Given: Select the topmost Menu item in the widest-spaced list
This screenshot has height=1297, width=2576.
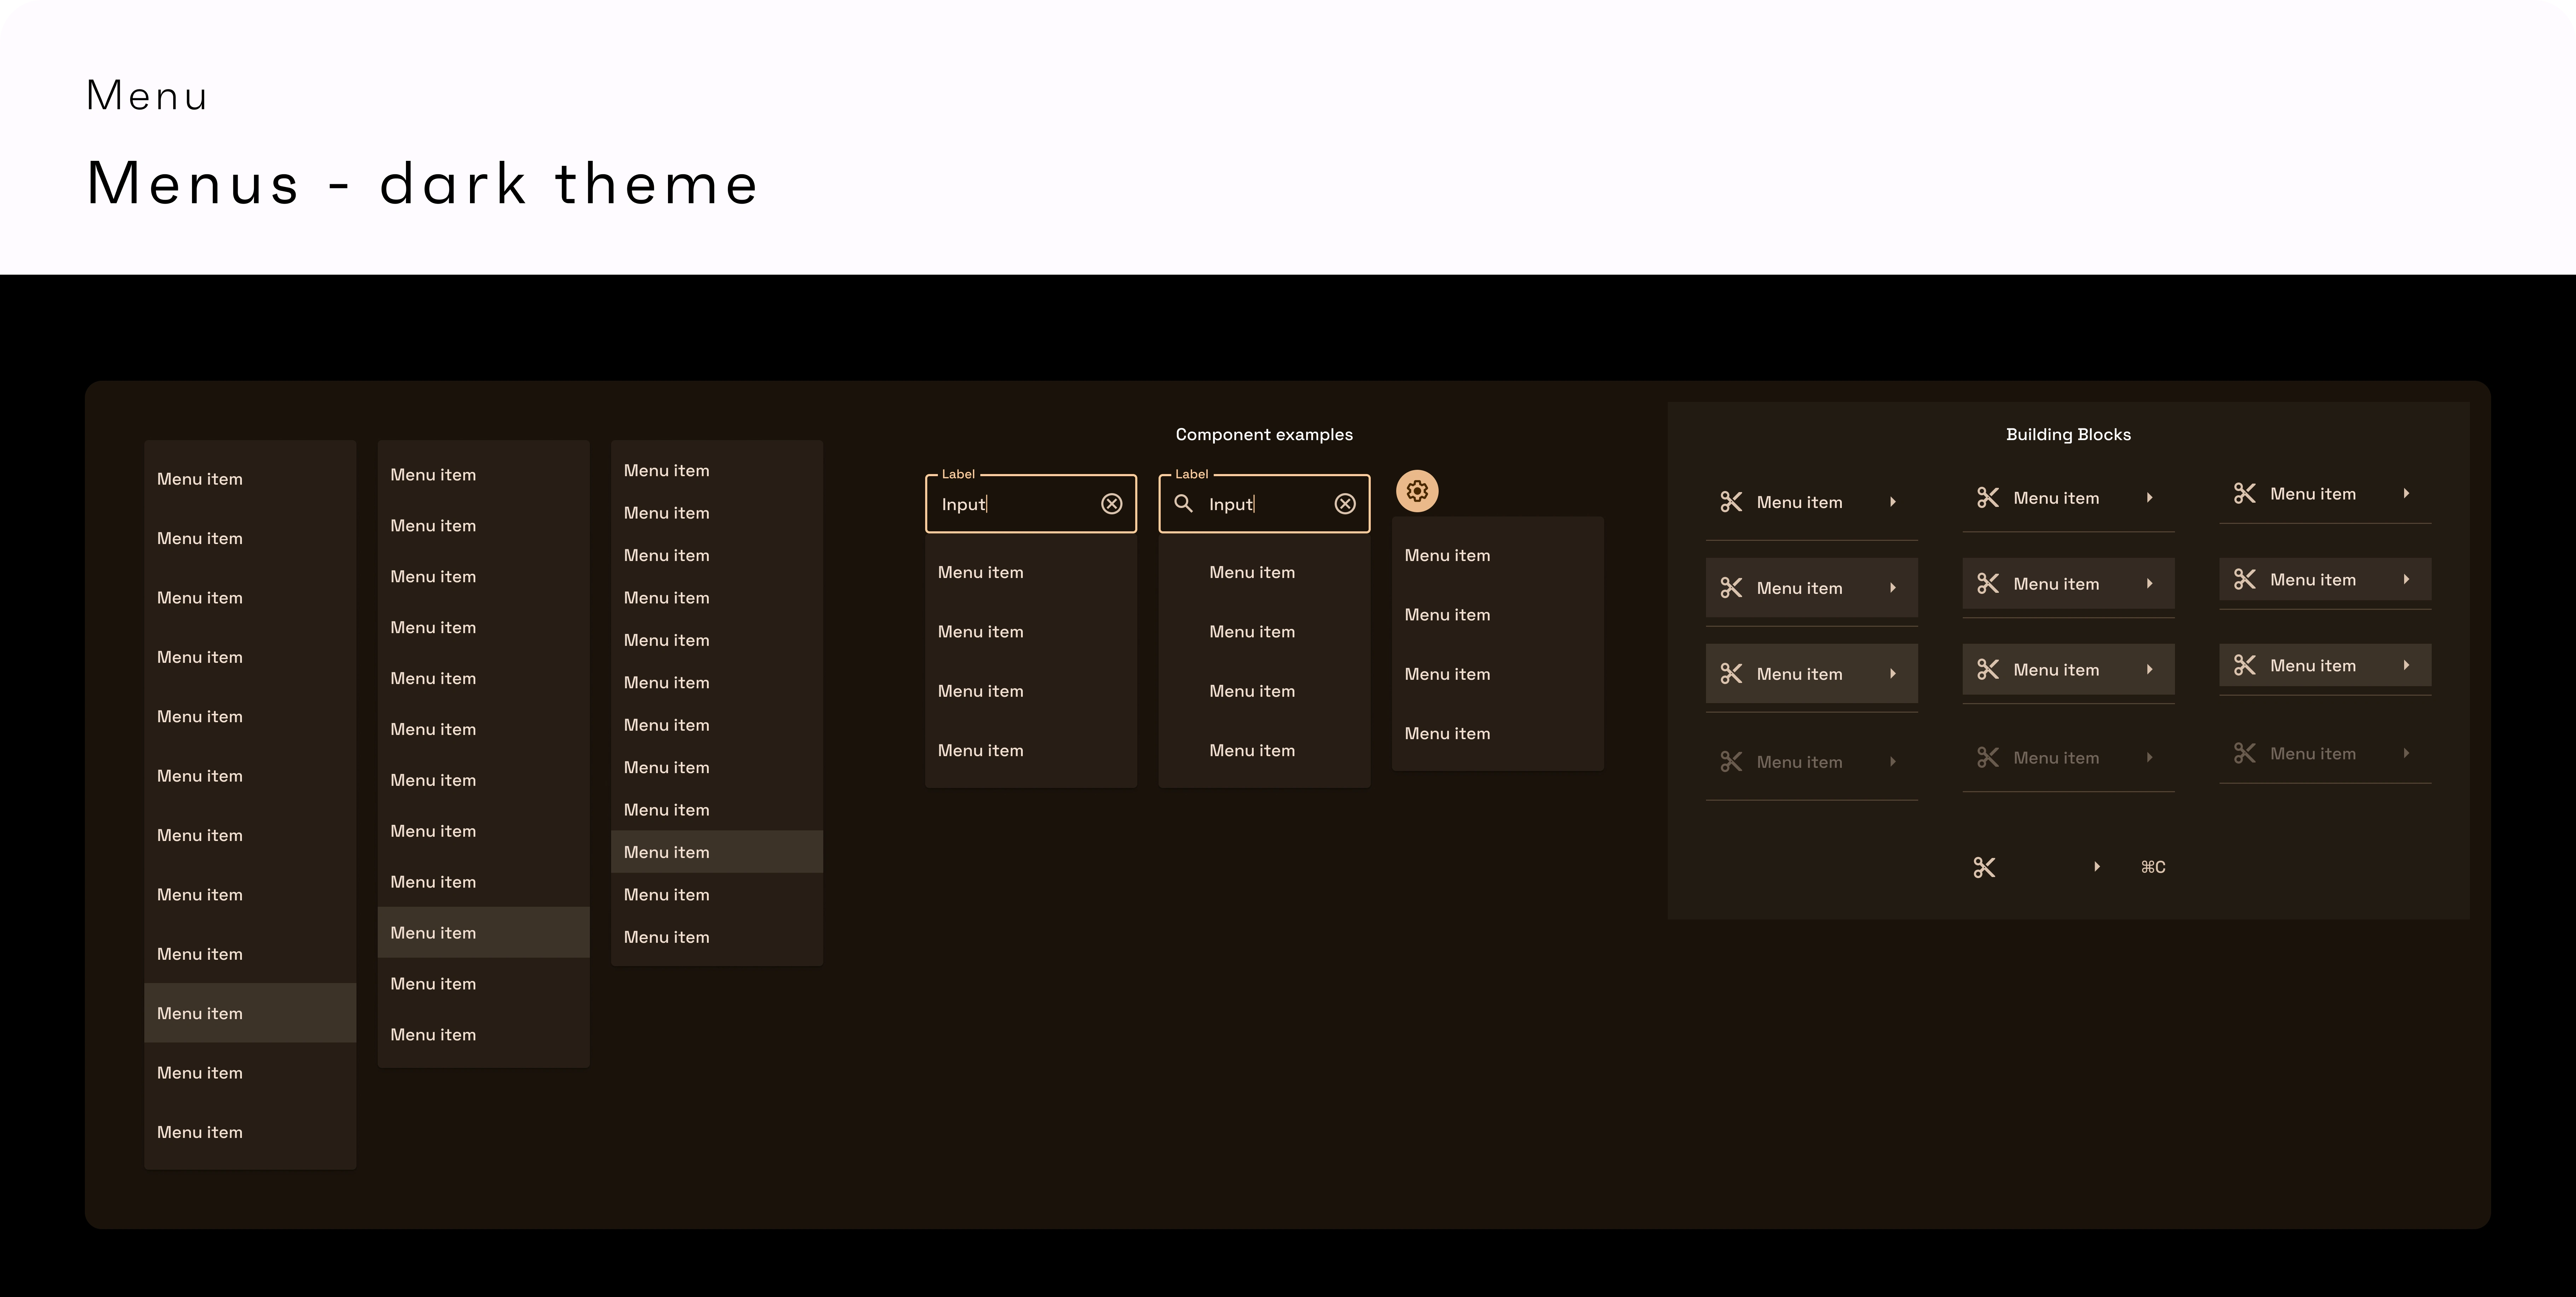Looking at the screenshot, I should coord(250,479).
